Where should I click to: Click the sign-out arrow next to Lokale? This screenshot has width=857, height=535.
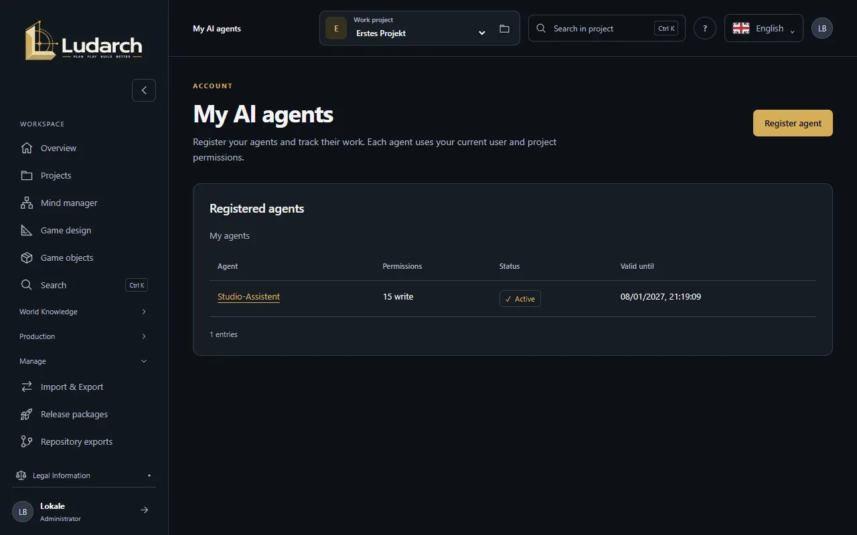pos(144,510)
